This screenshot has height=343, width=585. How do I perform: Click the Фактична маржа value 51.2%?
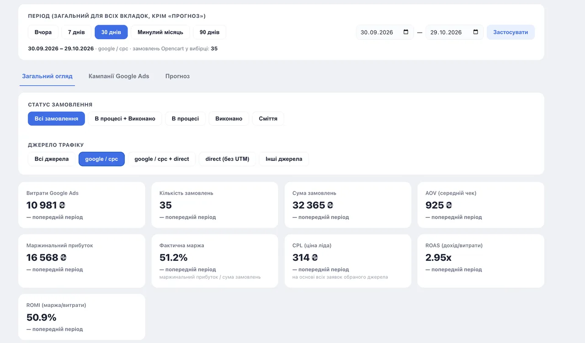tap(174, 258)
